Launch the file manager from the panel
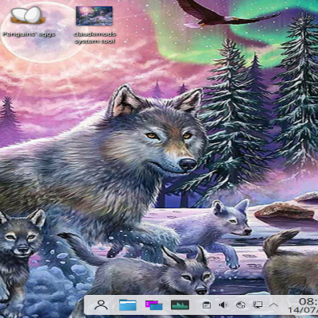This screenshot has width=318, height=318. (x=128, y=305)
